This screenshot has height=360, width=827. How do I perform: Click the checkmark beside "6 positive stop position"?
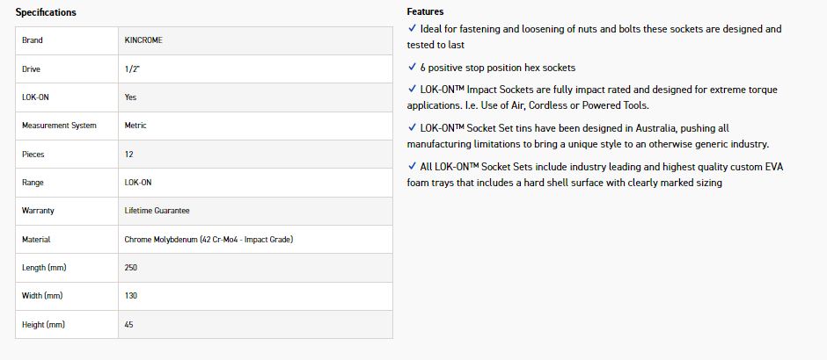(x=412, y=68)
